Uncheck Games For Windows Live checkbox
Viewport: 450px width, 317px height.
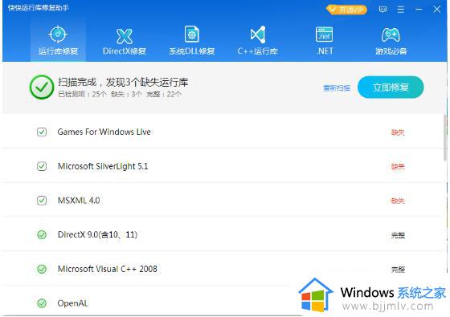pyautogui.click(x=42, y=132)
